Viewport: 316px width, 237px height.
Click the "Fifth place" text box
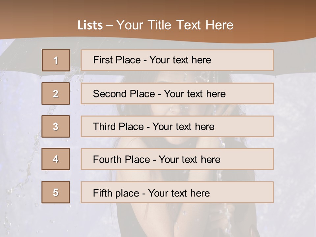(177, 192)
